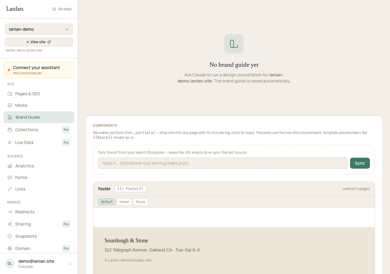Click the Analytics bar chart icon

[10, 166]
